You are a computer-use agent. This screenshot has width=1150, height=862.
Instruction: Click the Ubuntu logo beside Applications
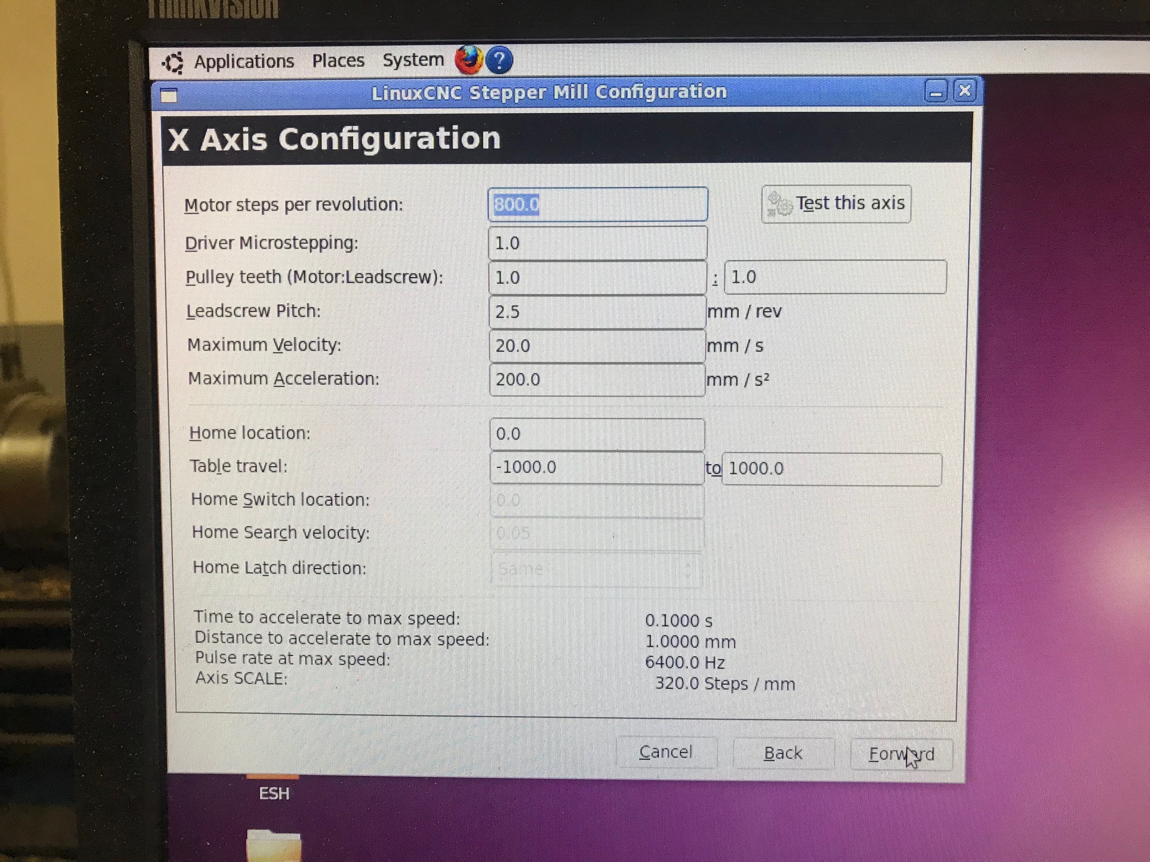tap(173, 62)
